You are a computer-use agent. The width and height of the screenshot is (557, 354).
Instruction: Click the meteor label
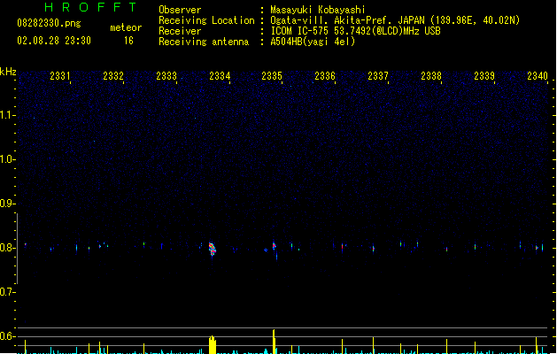(x=126, y=27)
